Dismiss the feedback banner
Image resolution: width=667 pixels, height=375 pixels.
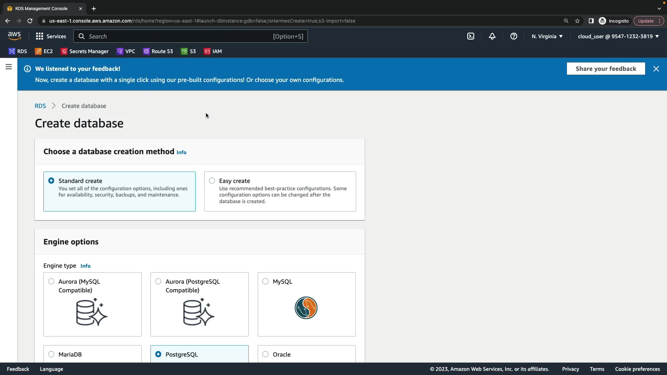(656, 69)
